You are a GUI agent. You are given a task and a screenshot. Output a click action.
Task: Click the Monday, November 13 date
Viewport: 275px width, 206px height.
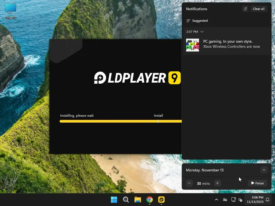pos(205,170)
